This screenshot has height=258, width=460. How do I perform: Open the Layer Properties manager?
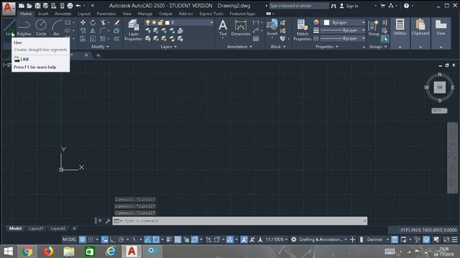(x=133, y=30)
